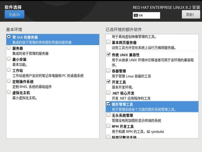Toggle the 图形管理工具 checkbox
This screenshot has height=152, width=202.
point(108,104)
